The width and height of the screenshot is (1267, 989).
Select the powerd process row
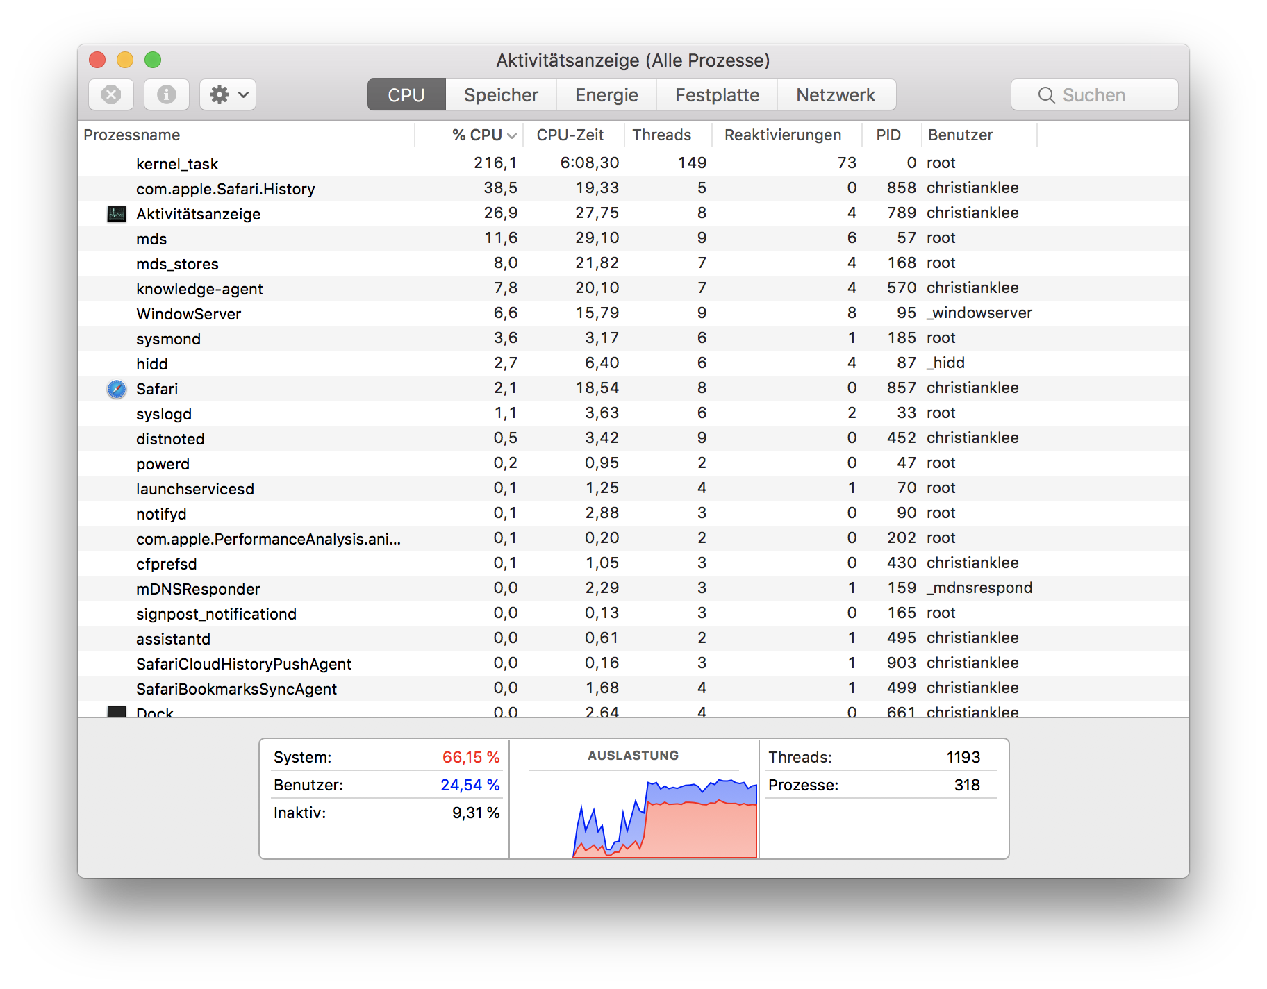(x=633, y=463)
